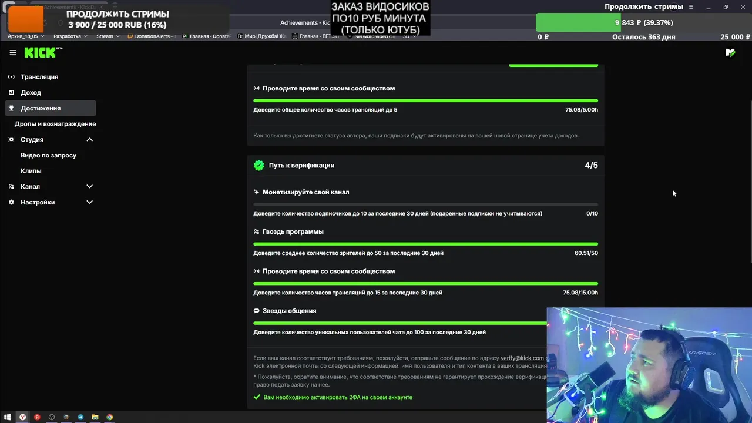The height and width of the screenshot is (423, 752).
Task: Open the Главная - Donate bookmark
Action: tap(207, 36)
